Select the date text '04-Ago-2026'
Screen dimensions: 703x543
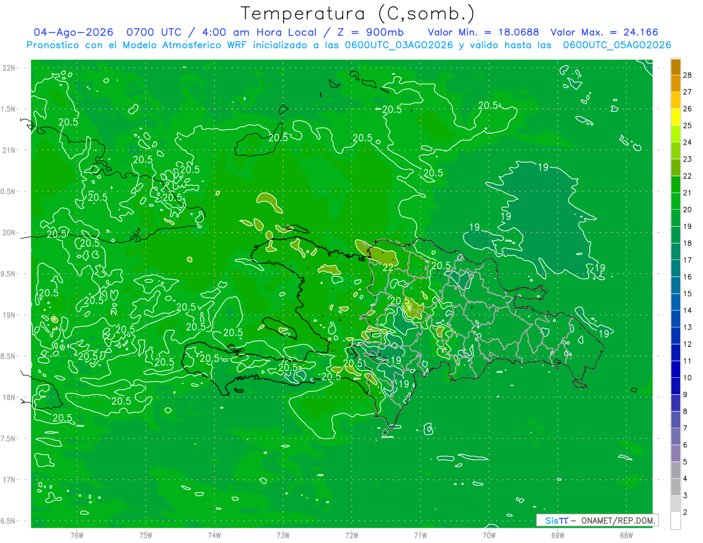(x=73, y=32)
